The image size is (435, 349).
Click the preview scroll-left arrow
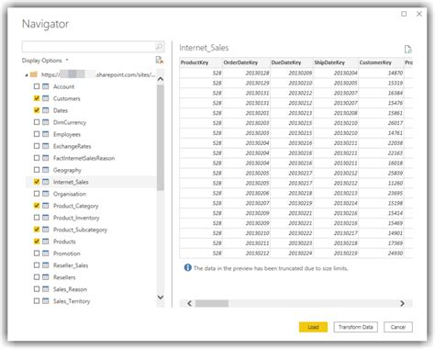(189, 303)
